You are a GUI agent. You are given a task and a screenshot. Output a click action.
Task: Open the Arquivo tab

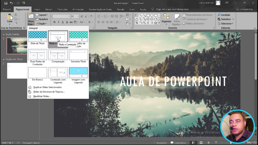coord(7,9)
